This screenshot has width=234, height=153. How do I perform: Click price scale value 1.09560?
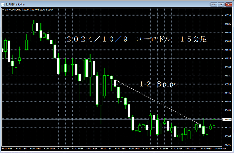pos(227,67)
